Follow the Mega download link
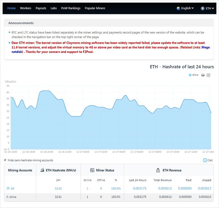This screenshot has width=219, height=208. click(x=205, y=47)
